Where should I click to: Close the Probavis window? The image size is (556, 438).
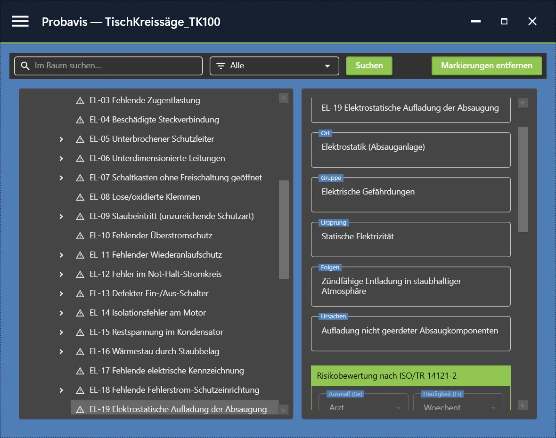[x=532, y=22]
